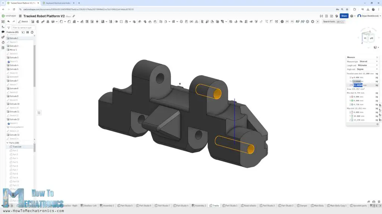Click the Fillet tool icon

point(61,22)
